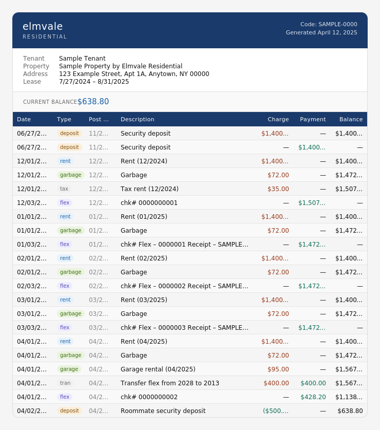
Task: Select the Rent (12/2024) description
Action: coord(144,161)
